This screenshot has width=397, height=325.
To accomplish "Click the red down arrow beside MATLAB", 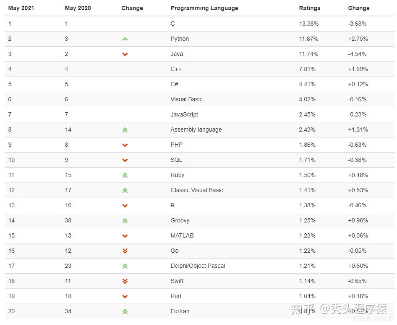I will click(125, 236).
